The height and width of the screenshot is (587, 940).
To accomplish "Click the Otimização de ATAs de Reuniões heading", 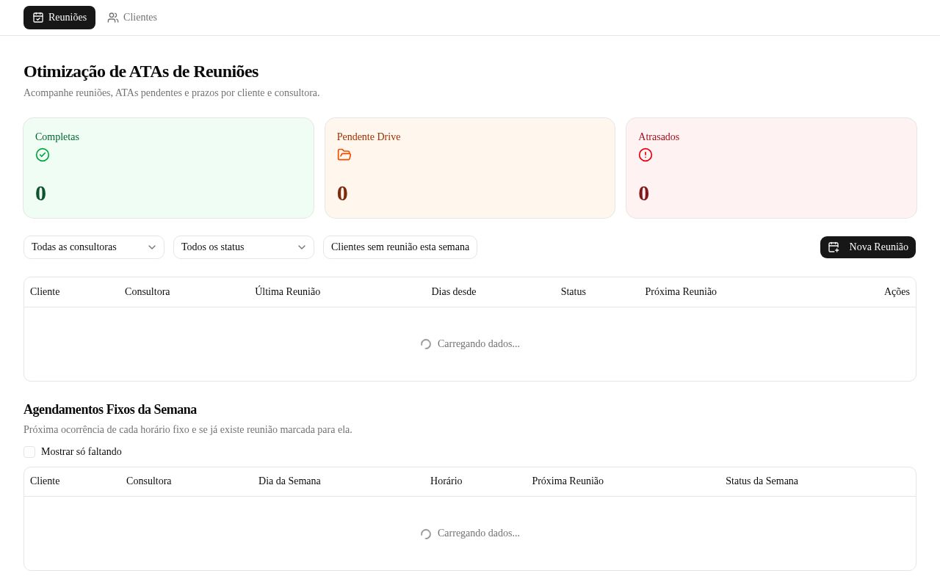I will [x=141, y=71].
